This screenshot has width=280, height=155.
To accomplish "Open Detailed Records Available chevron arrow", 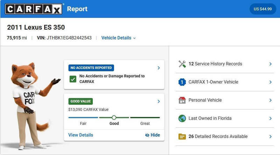I will 270,136.
